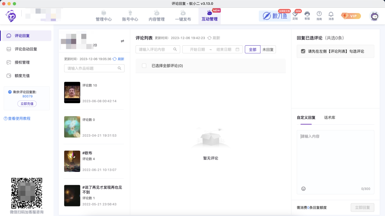Contact 客服 via the headset icon
This screenshot has width=385, height=216.
point(307,16)
